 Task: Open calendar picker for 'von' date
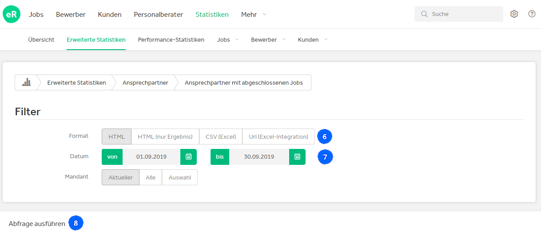(x=188, y=156)
